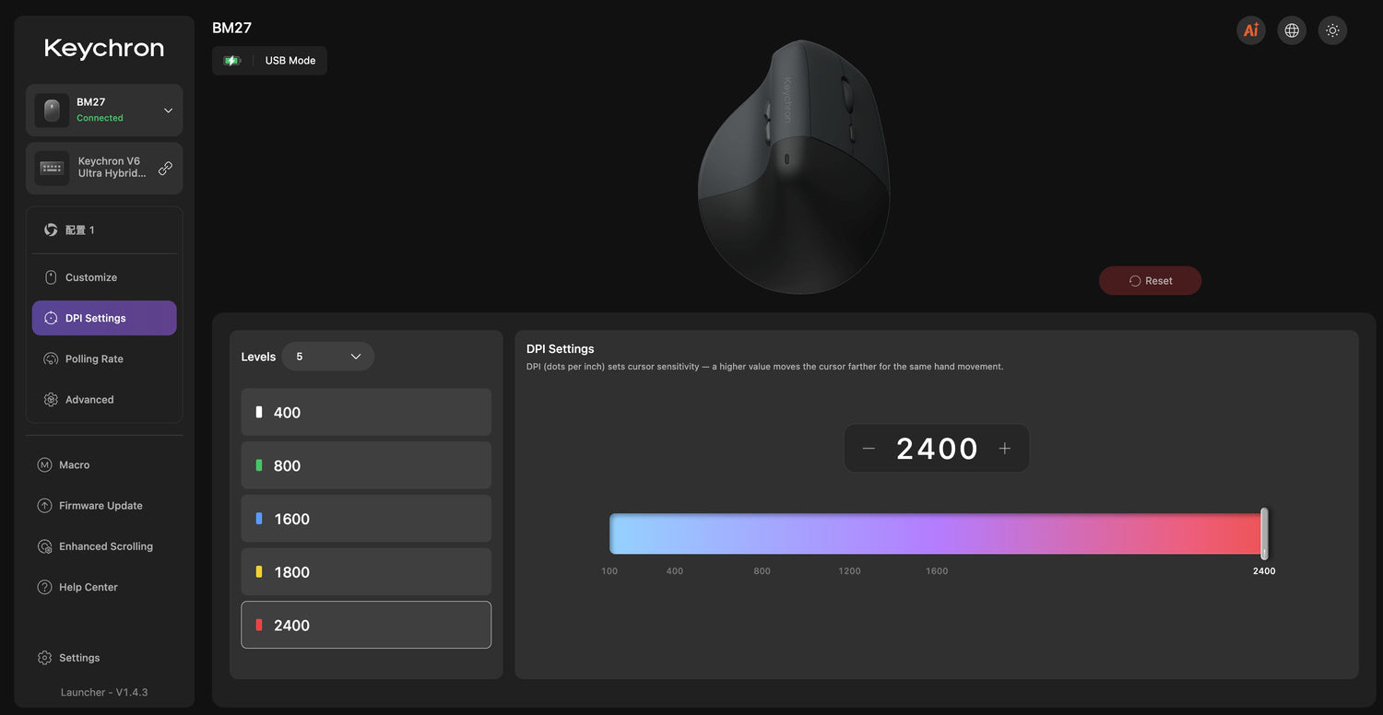This screenshot has height=715, width=1383.
Task: Click the Keychron logo
Action: tap(104, 48)
